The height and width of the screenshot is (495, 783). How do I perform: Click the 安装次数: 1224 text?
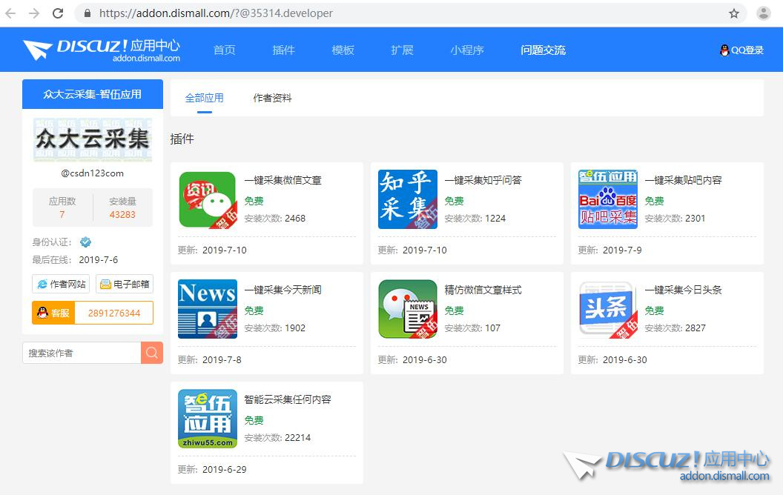point(475,218)
